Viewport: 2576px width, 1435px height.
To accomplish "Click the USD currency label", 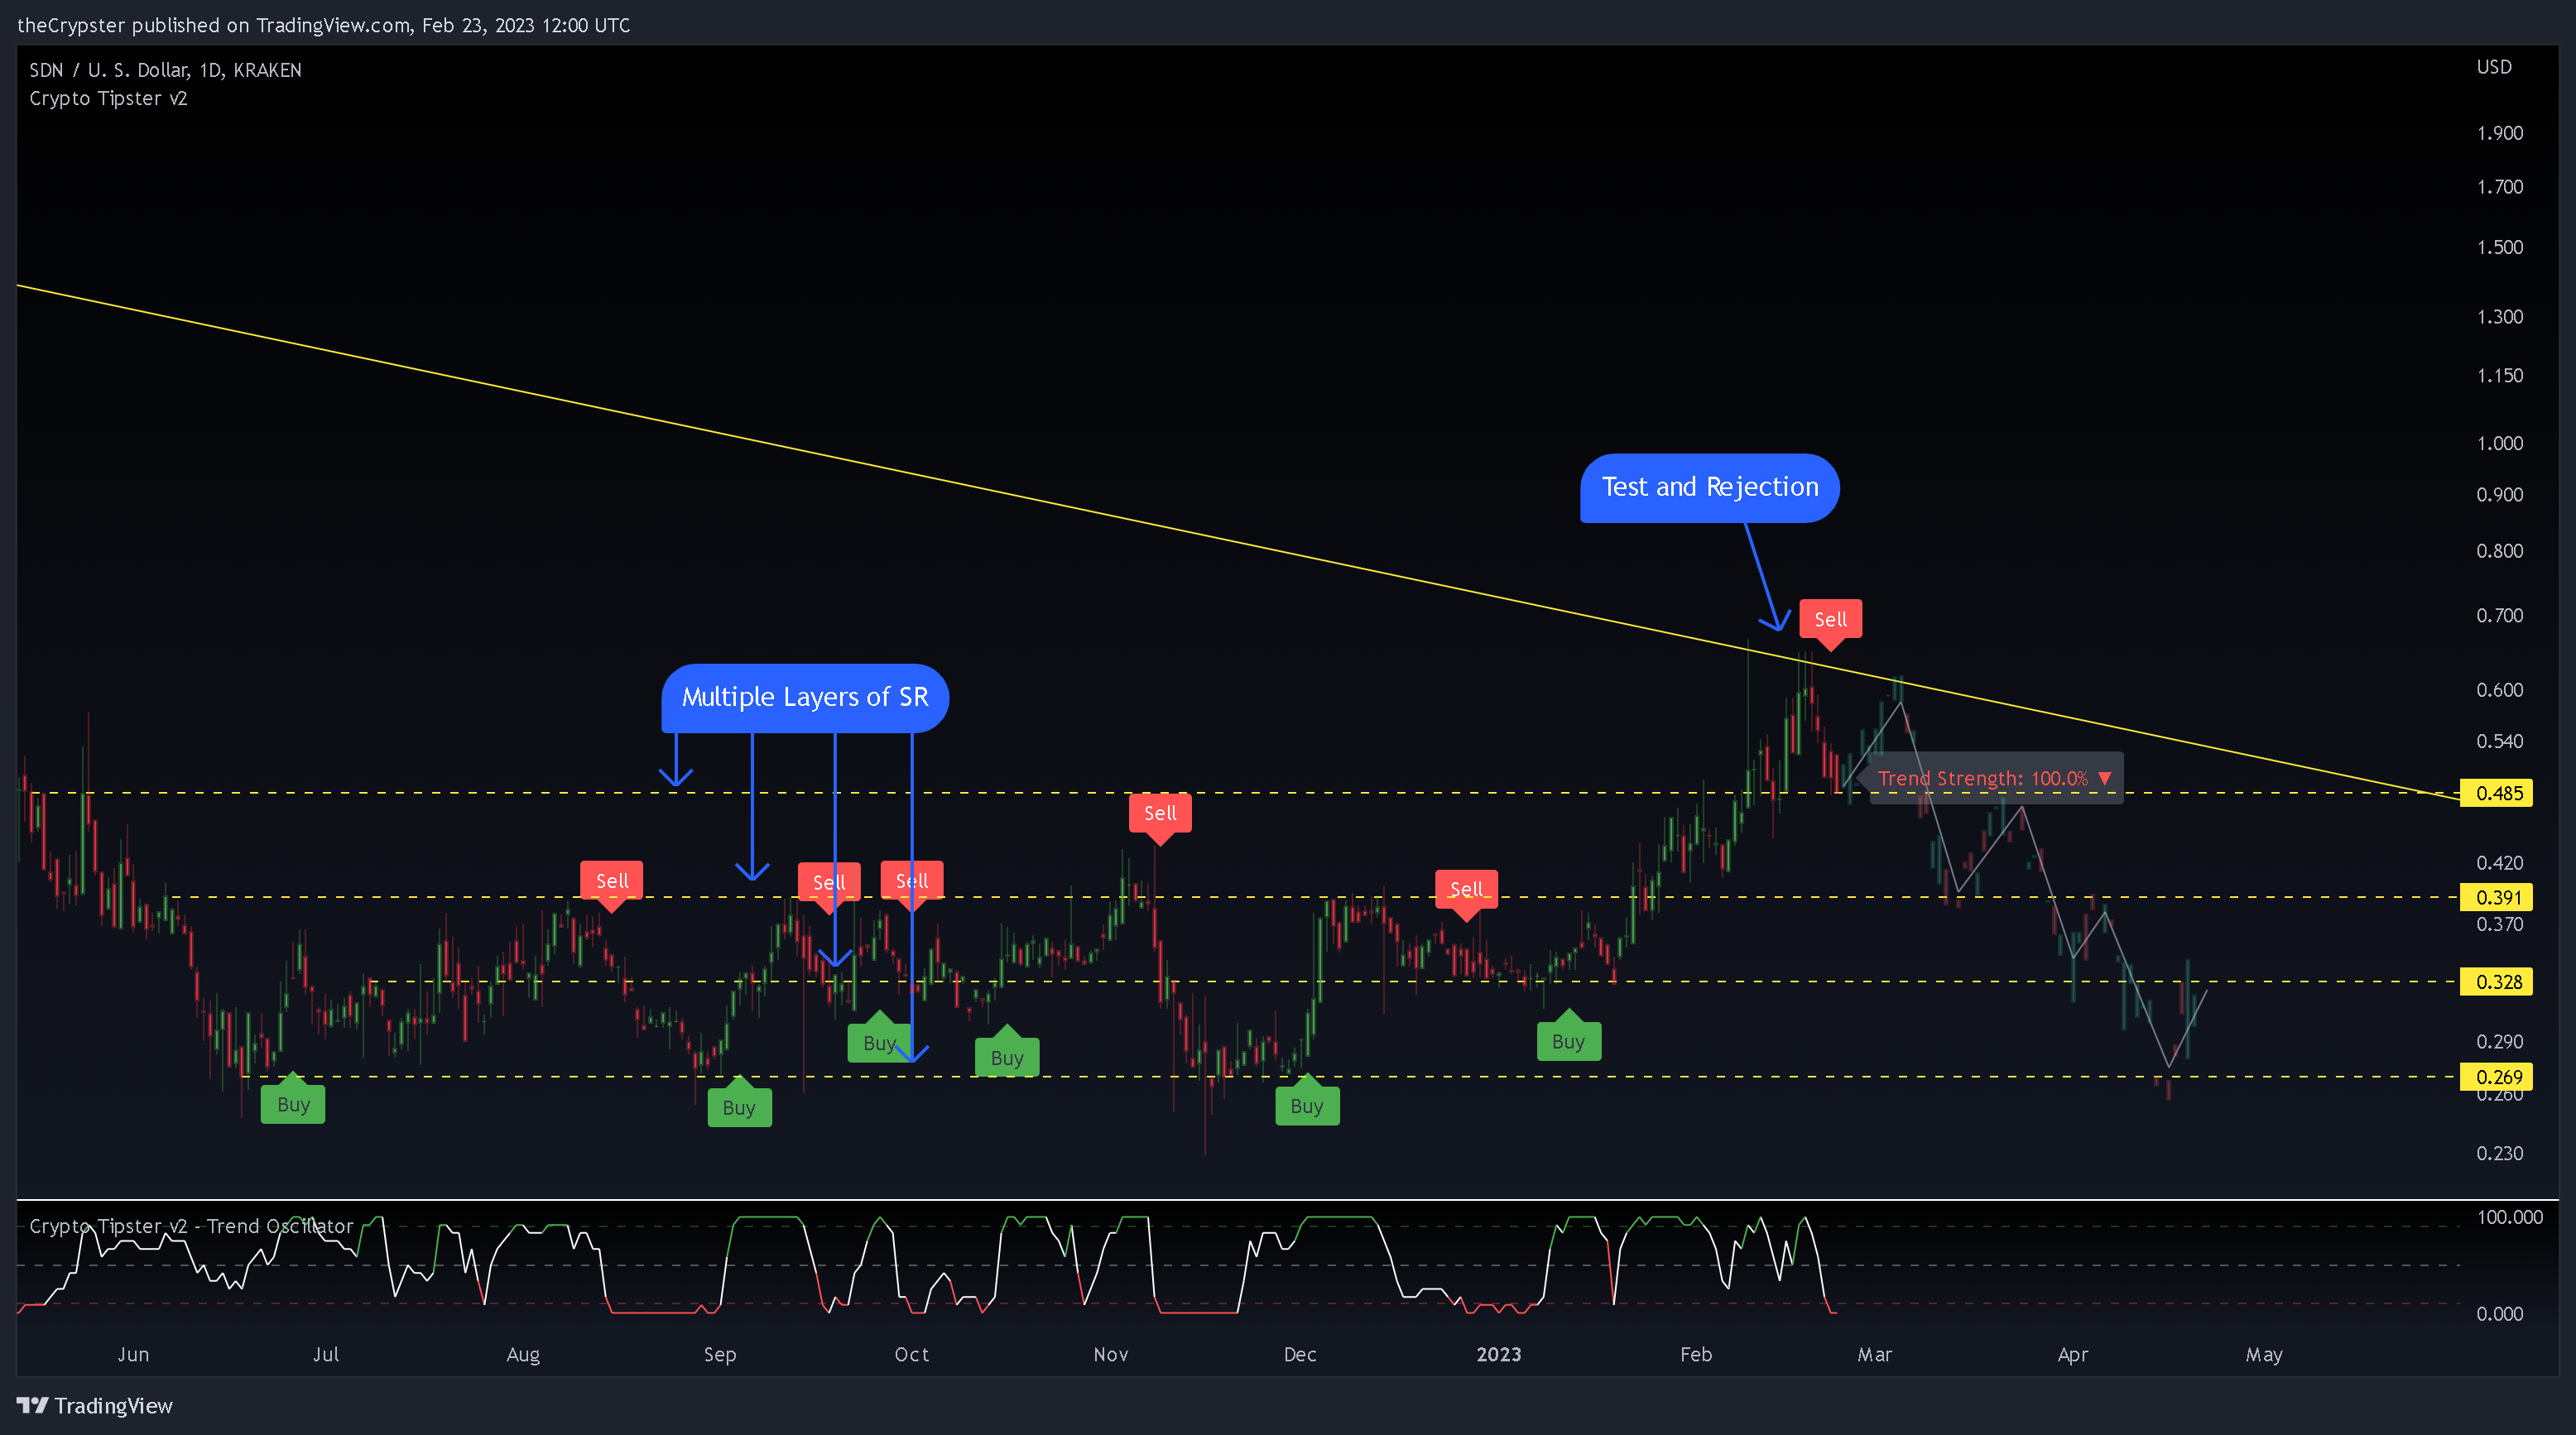I will 2494,67.
